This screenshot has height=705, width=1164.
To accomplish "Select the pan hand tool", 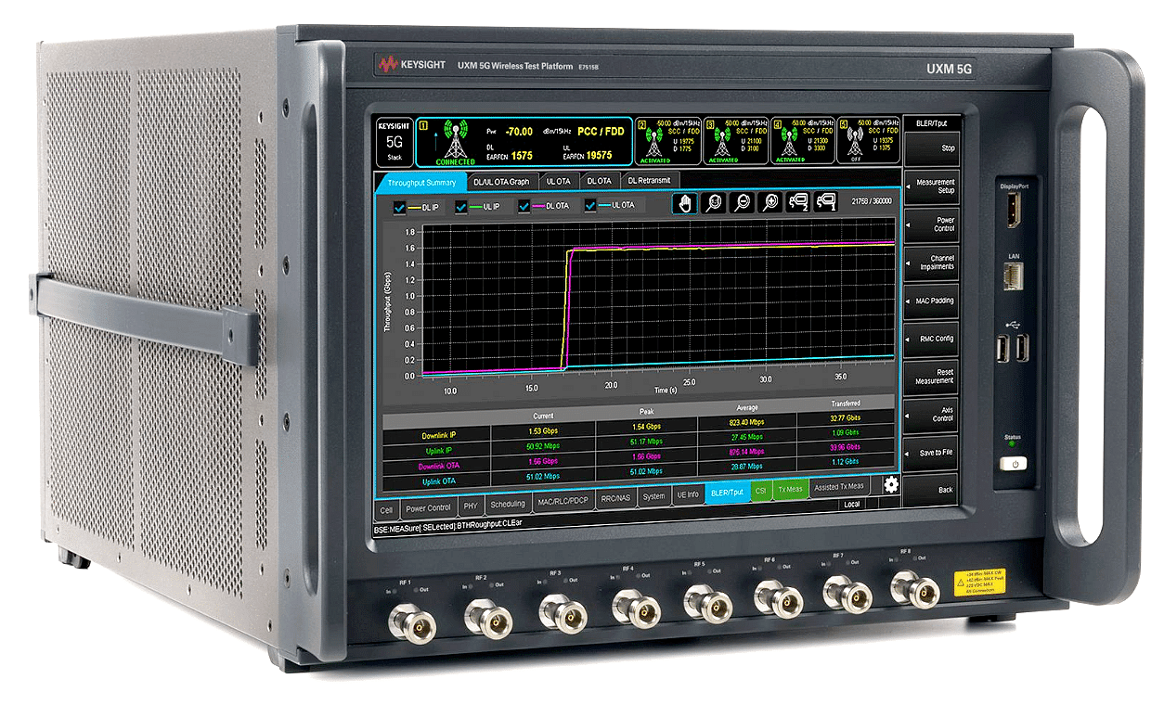I will click(x=685, y=204).
